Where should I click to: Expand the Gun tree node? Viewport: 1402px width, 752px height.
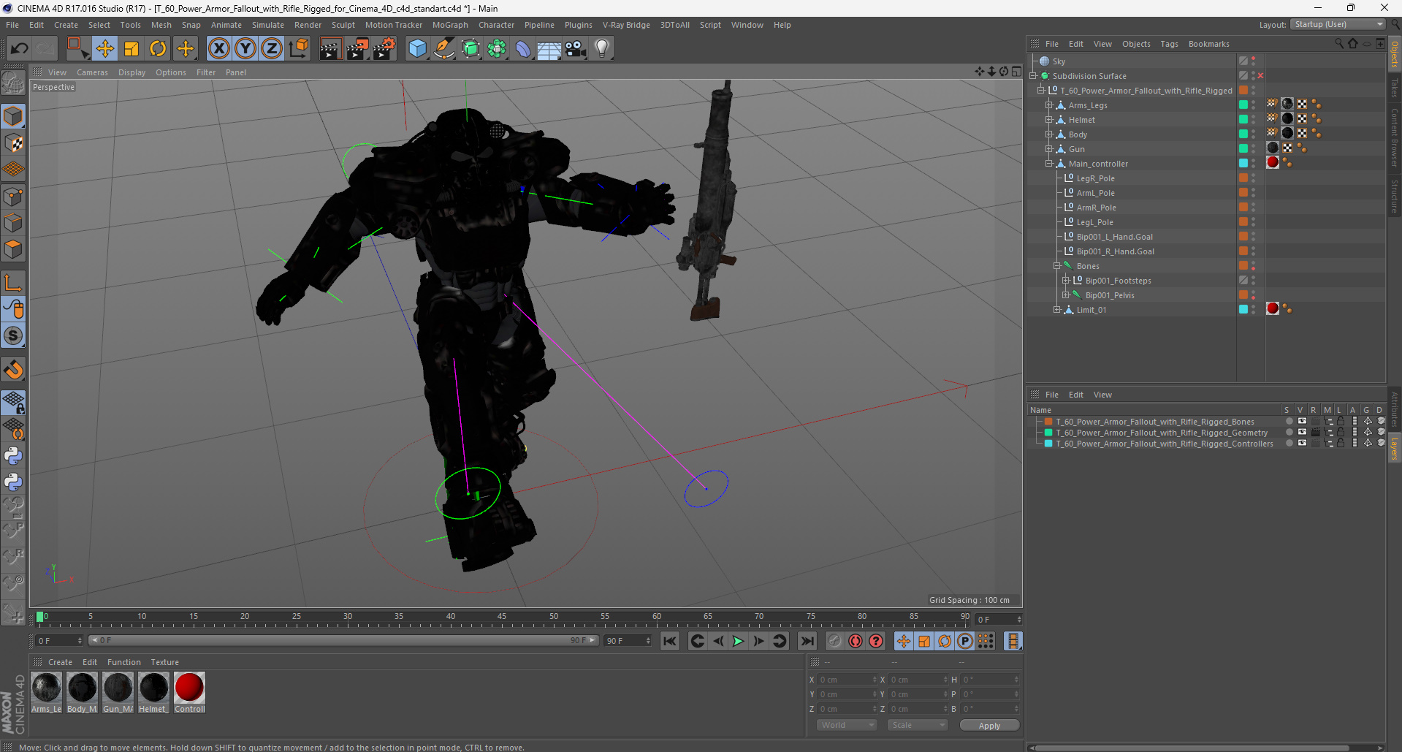click(x=1049, y=149)
